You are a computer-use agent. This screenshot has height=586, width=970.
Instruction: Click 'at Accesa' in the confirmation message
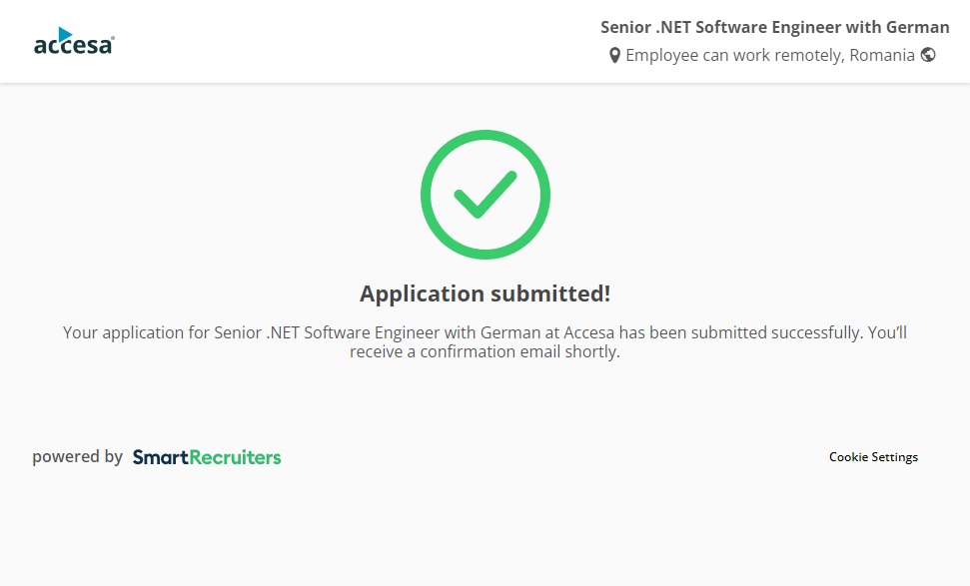point(577,332)
